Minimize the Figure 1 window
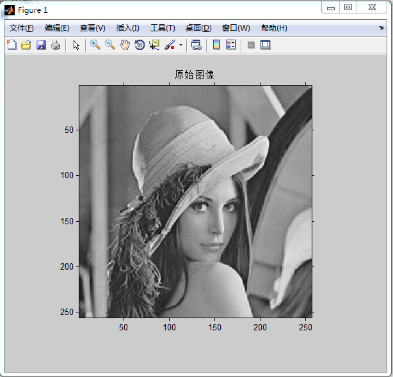This screenshot has width=393, height=377. tap(330, 8)
